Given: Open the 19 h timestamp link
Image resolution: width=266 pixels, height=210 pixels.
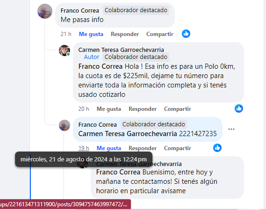Looking at the screenshot, I should click(x=84, y=148).
